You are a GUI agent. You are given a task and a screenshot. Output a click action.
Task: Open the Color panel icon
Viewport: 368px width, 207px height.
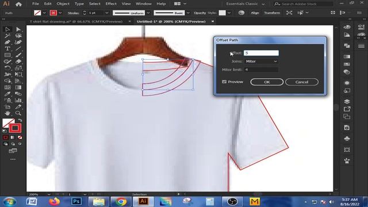click(x=347, y=27)
